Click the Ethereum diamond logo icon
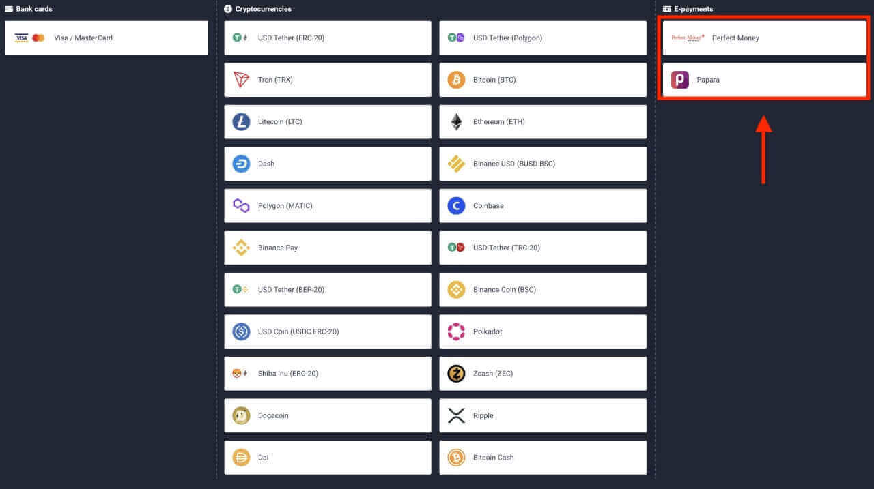The image size is (874, 489). tap(456, 122)
